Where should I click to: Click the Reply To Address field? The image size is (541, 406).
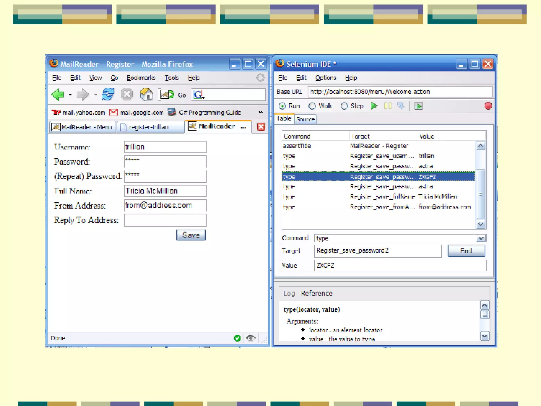[x=165, y=220]
